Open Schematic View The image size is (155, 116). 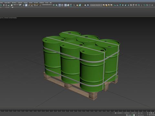pos(71,5)
